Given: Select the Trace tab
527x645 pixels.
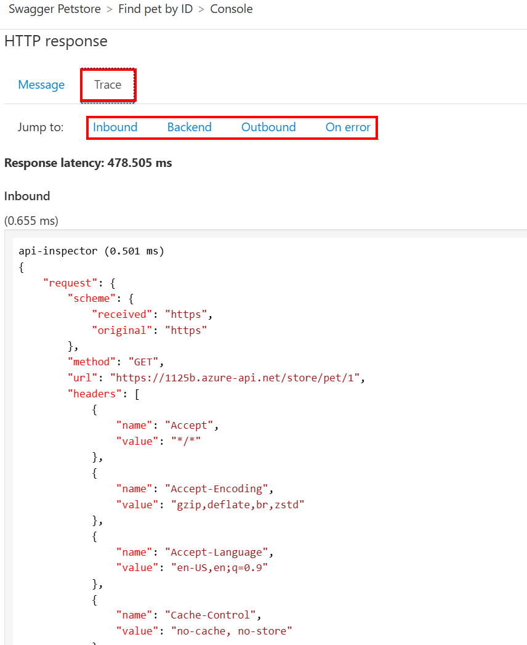Looking at the screenshot, I should point(108,85).
